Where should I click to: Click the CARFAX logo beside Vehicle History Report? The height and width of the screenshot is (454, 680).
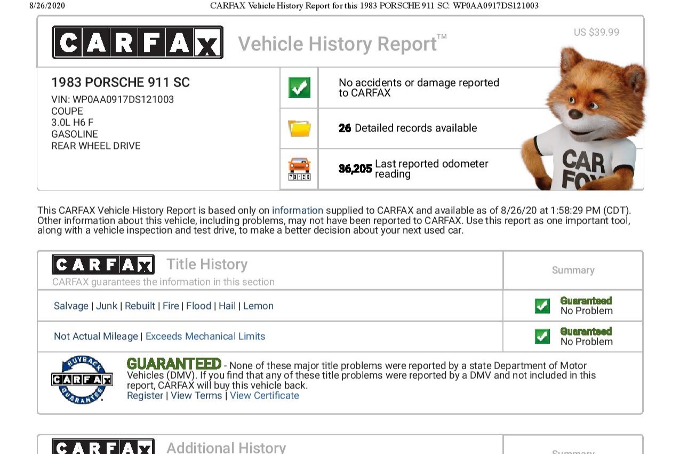(x=138, y=42)
